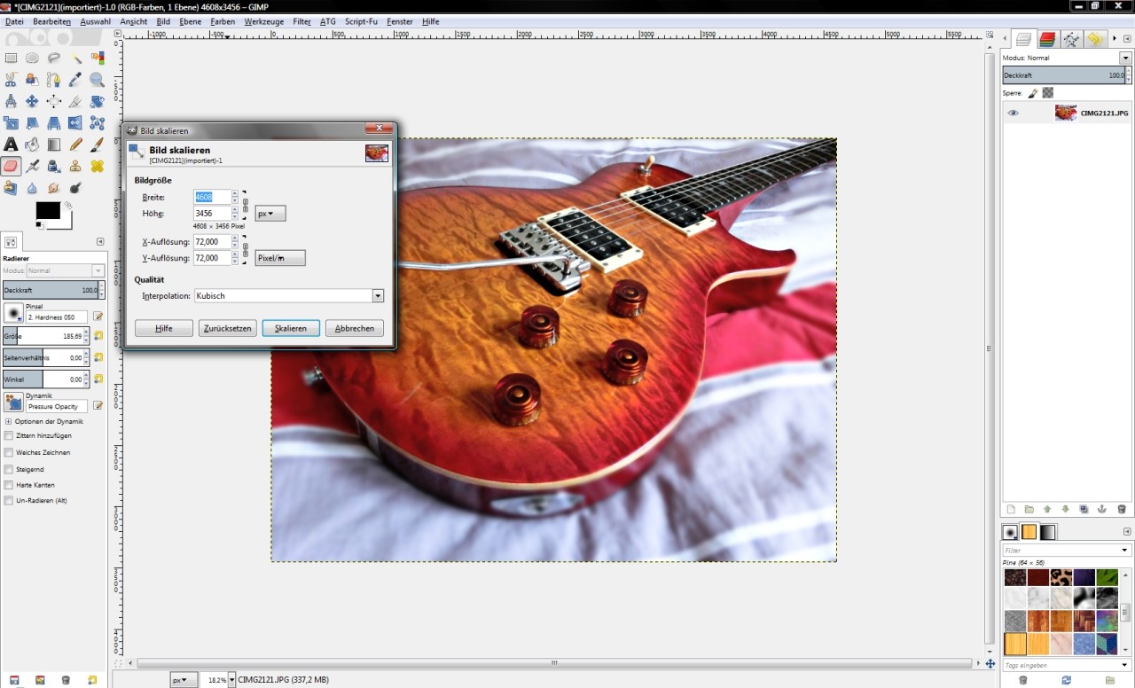Viewport: 1135px width, 688px height.
Task: Enable the Weiches Zeichnen checkbox
Action: coord(9,452)
